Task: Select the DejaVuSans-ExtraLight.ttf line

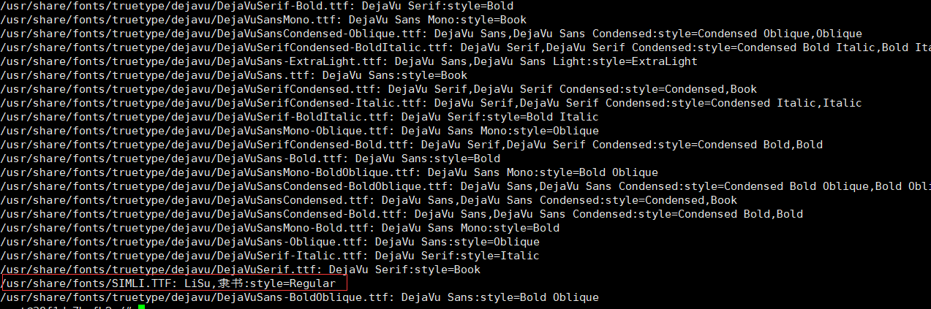Action: coord(349,61)
